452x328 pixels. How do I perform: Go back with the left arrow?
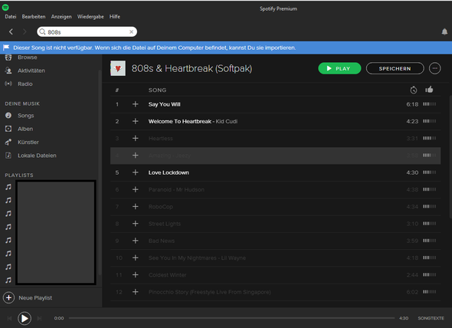point(11,31)
